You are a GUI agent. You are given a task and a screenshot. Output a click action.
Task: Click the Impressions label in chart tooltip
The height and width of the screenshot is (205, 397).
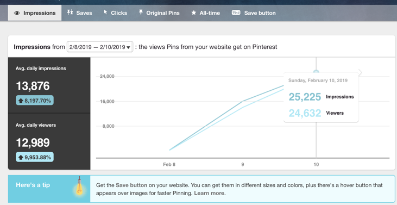(x=340, y=97)
